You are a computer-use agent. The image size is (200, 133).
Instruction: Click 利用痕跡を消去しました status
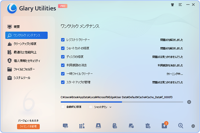coord(170,65)
